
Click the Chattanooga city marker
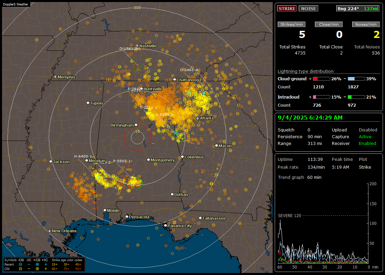(x=174, y=79)
